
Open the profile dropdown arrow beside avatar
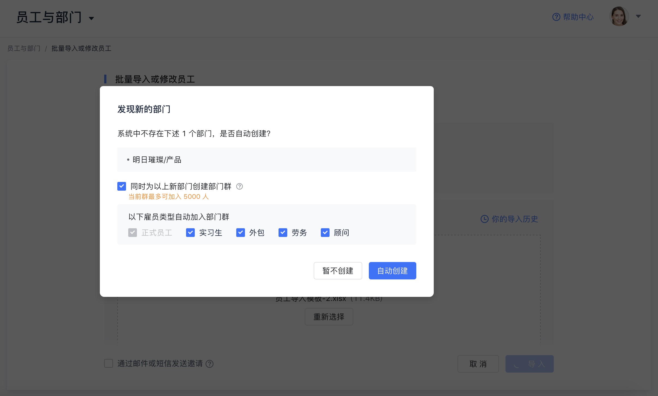coord(638,16)
